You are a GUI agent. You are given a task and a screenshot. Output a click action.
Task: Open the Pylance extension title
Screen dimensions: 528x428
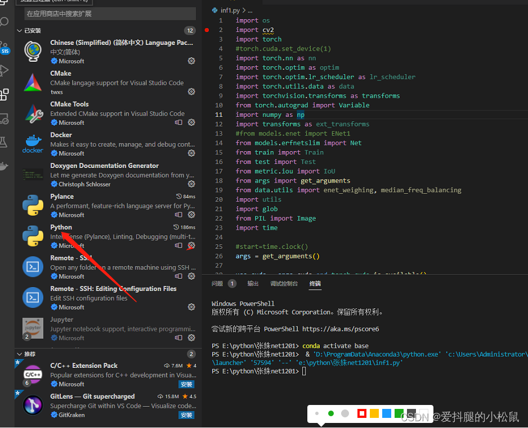tap(62, 196)
